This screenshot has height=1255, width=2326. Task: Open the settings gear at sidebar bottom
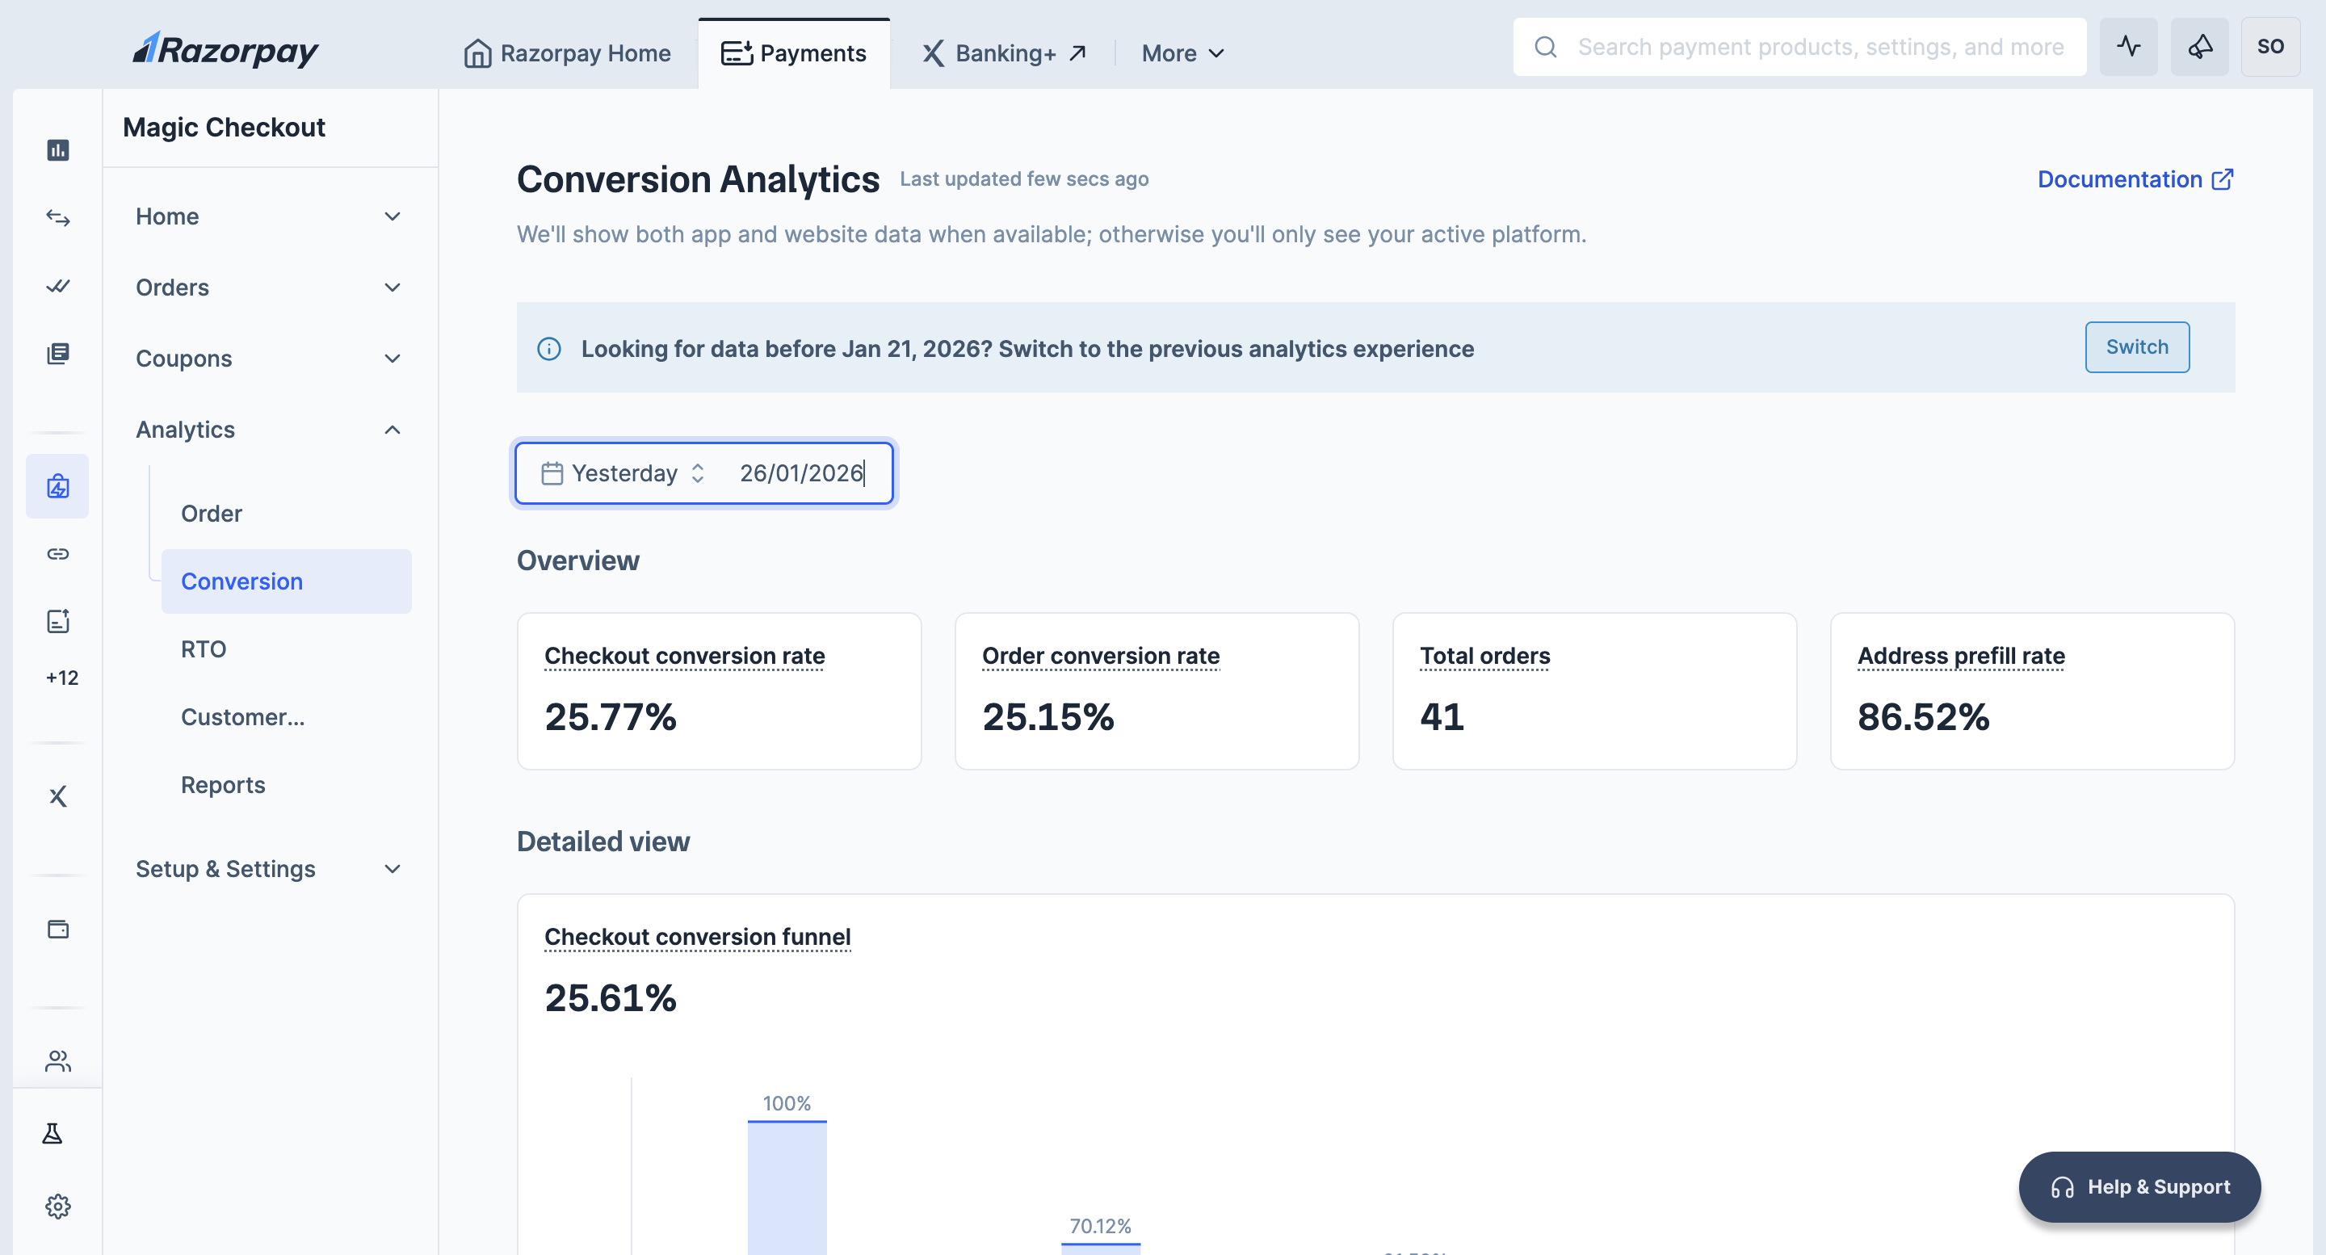point(58,1206)
